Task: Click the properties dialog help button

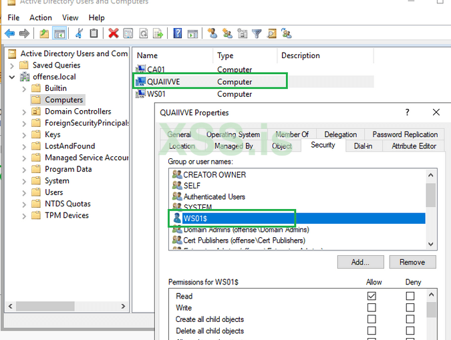Action: tap(407, 112)
